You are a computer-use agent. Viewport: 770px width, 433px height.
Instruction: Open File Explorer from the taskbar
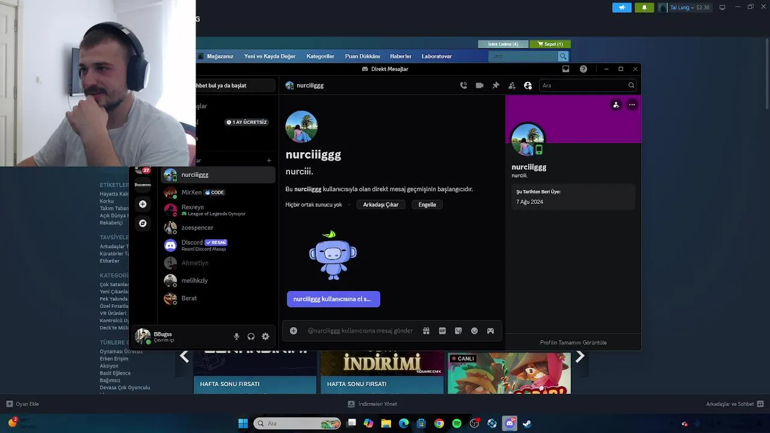[386, 423]
